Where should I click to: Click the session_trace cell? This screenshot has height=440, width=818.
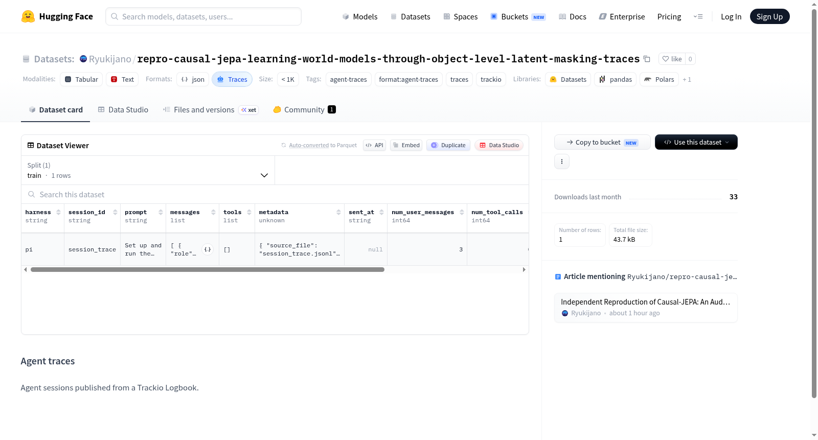92,249
